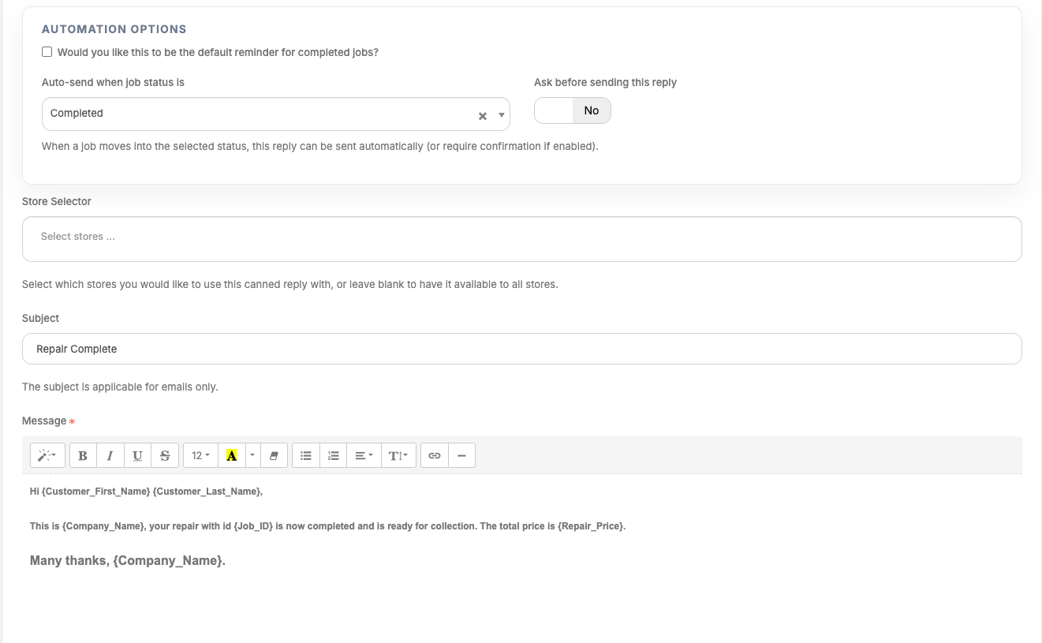Underline the selected message text
Screen dimensions: 1042x643
[137, 455]
